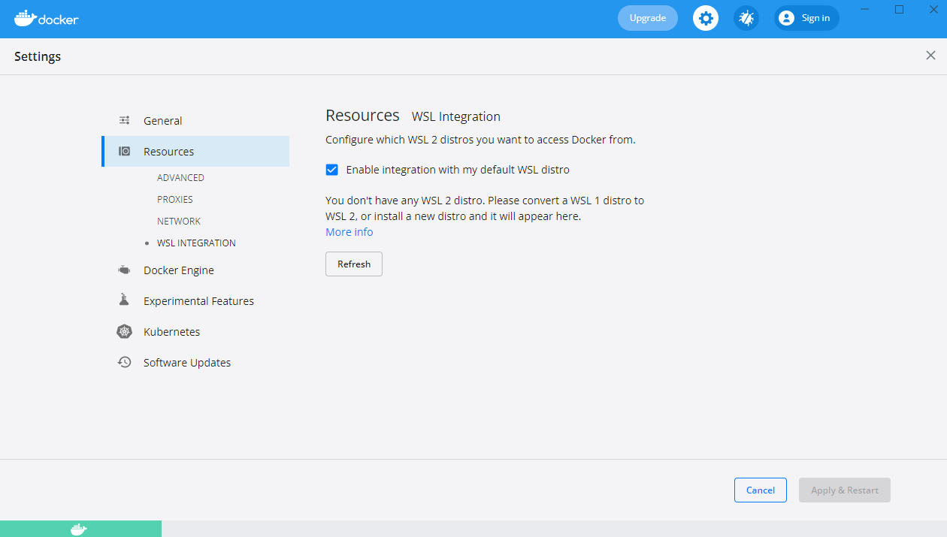
Task: Open settings via the gear icon
Action: click(x=705, y=18)
